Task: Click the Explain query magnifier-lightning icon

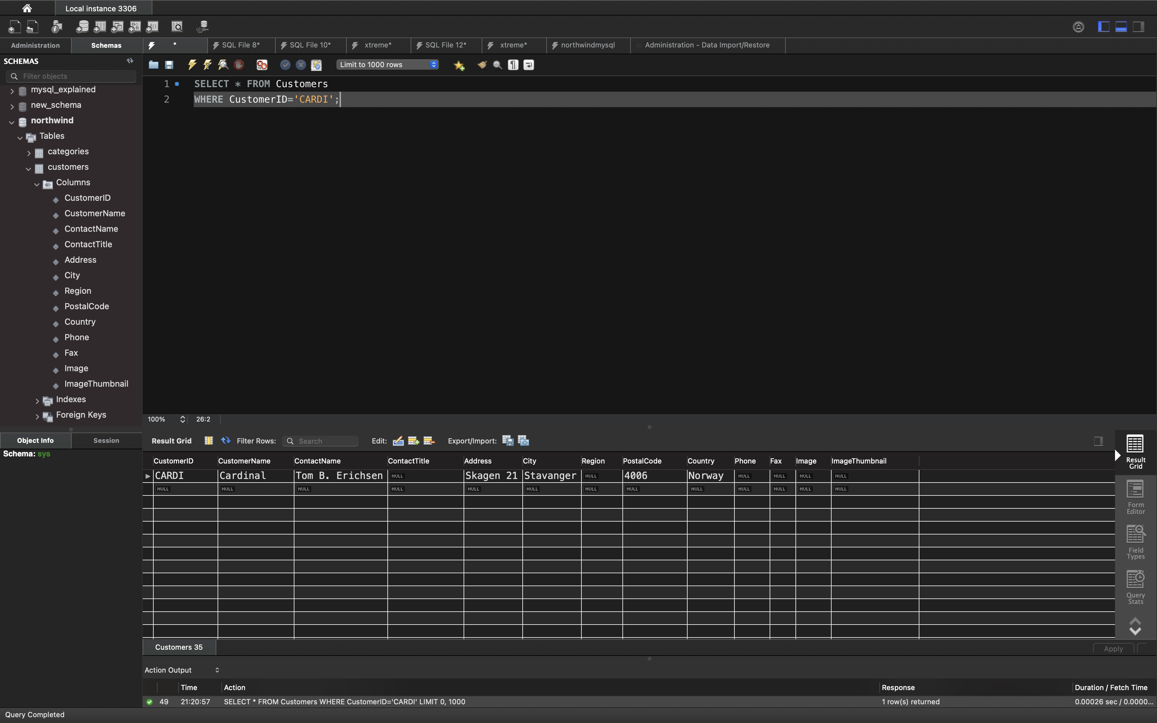Action: click(223, 65)
